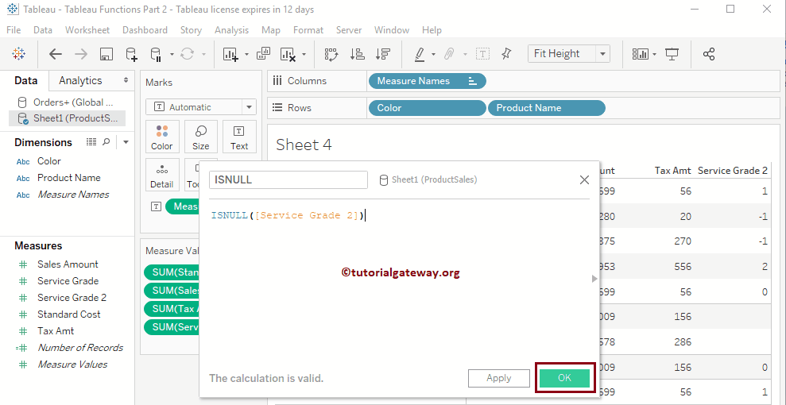Image resolution: width=786 pixels, height=405 pixels.
Task: Switch to the Data tab
Action: pyautogui.click(x=25, y=80)
